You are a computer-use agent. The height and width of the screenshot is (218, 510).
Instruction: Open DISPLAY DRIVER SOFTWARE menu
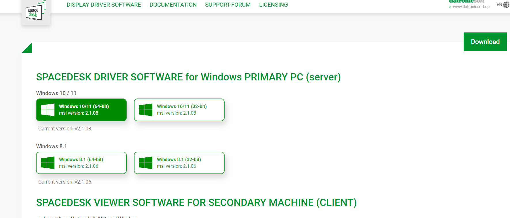(104, 5)
